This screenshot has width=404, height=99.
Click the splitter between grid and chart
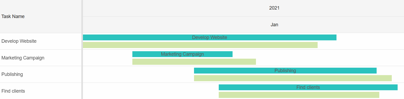(x=82, y=49)
